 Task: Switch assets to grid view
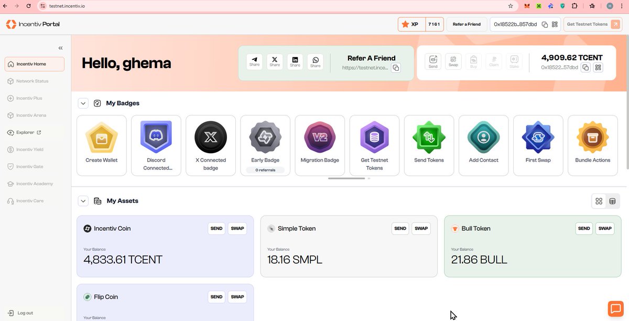599,201
